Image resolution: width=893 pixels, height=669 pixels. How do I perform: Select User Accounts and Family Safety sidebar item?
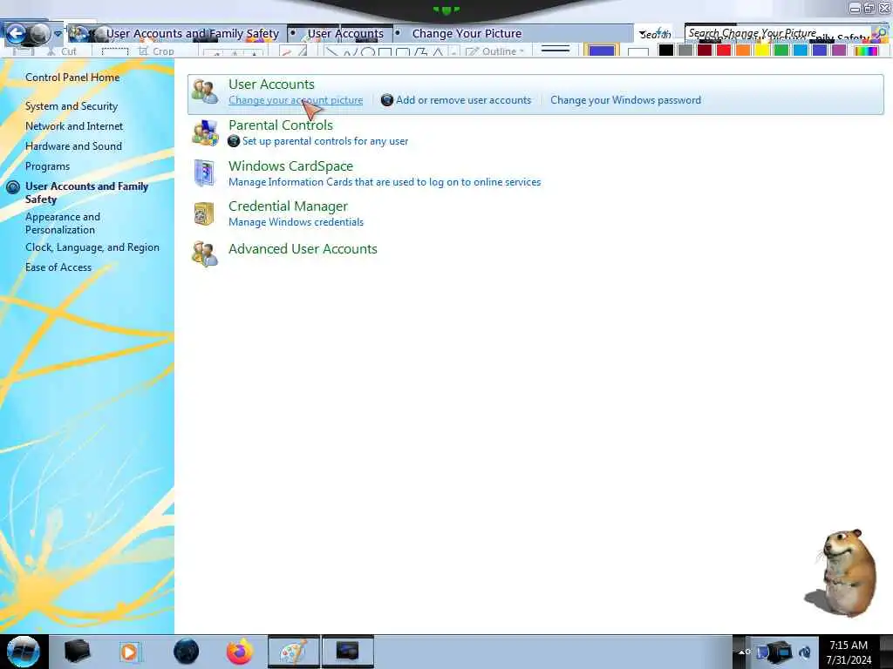pyautogui.click(x=86, y=193)
